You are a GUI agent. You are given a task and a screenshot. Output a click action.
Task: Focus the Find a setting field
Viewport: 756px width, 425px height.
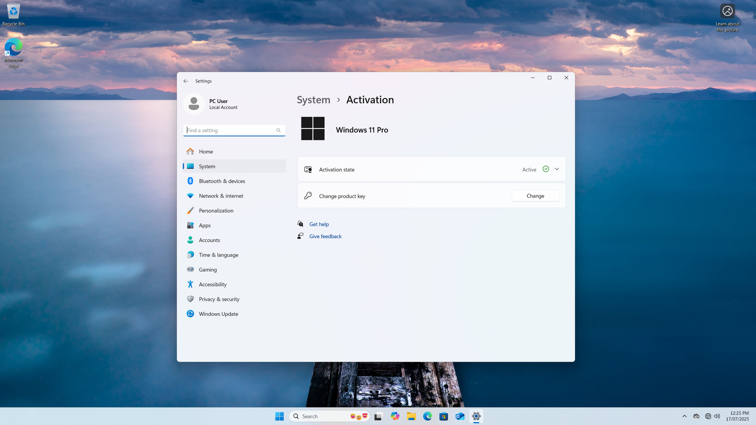(234, 130)
